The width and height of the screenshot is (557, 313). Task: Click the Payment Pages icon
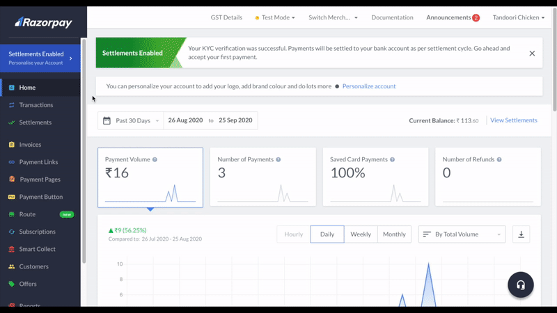tap(12, 179)
